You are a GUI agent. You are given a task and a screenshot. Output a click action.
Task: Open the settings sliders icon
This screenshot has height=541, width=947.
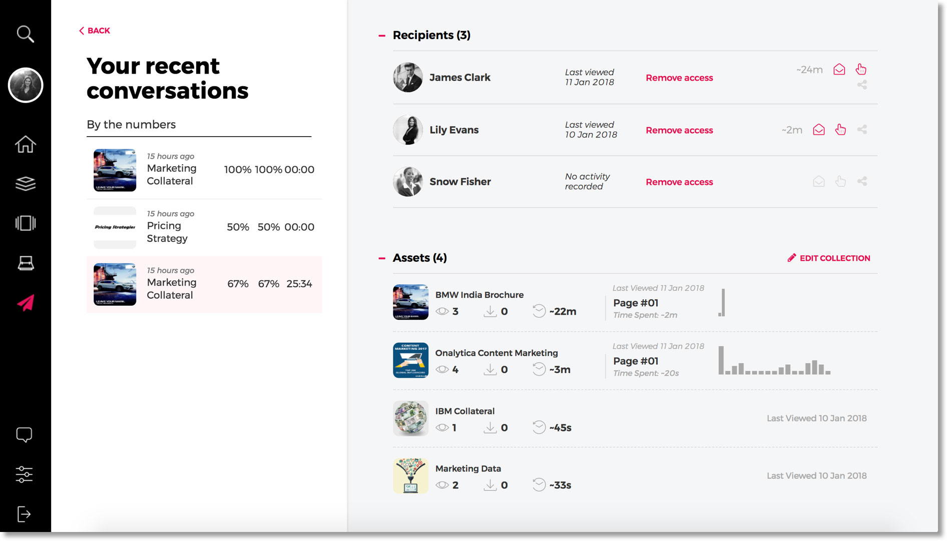pos(24,474)
